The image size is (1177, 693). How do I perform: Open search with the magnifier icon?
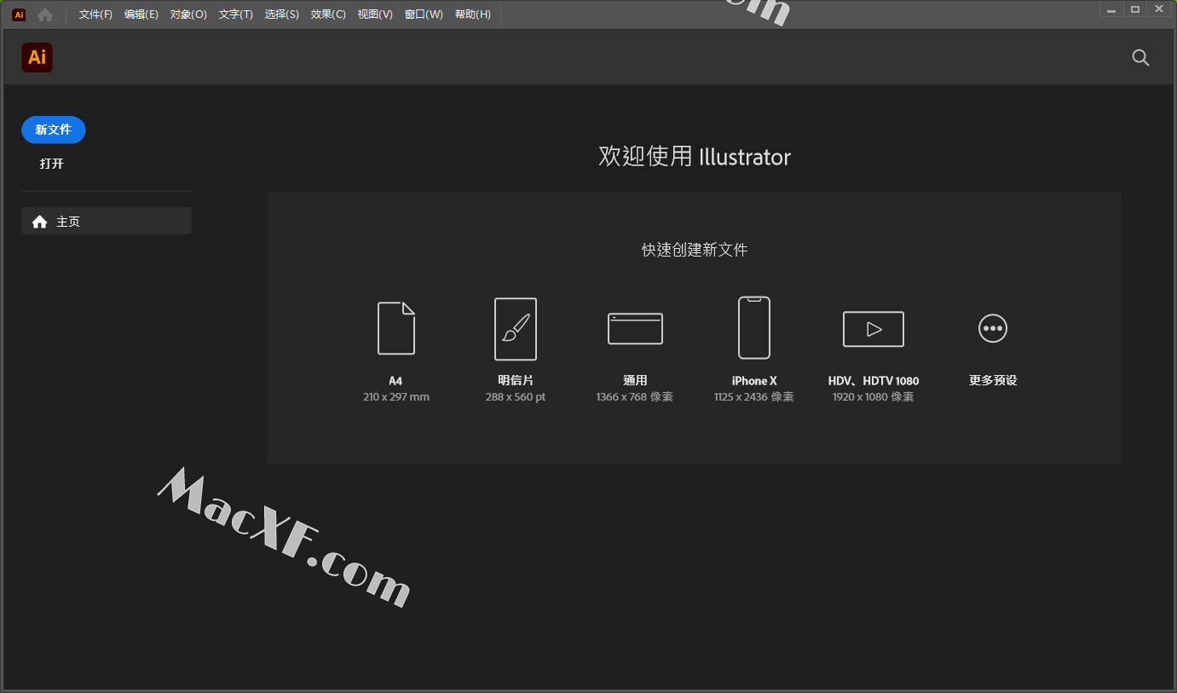click(1140, 57)
